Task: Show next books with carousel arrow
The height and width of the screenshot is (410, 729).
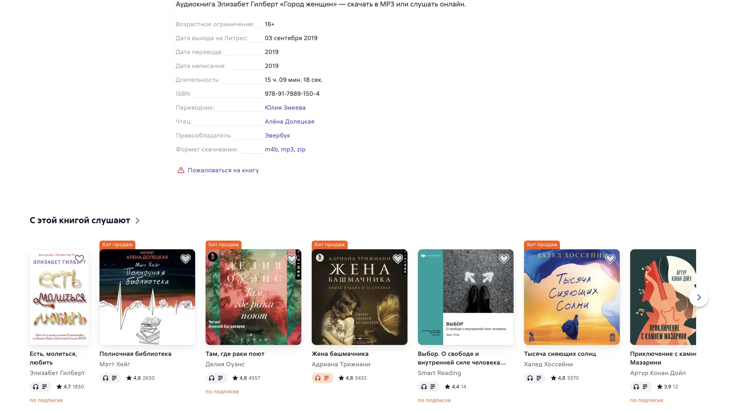Action: [699, 297]
